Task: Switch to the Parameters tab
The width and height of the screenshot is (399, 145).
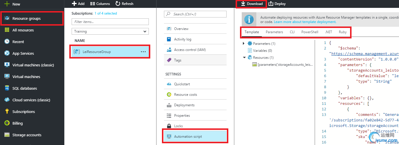Action: (x=274, y=32)
